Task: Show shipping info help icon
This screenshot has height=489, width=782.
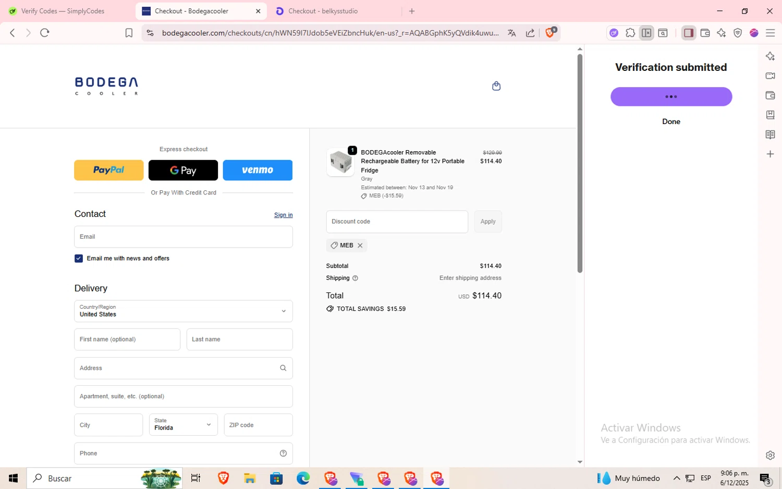Action: 355,278
